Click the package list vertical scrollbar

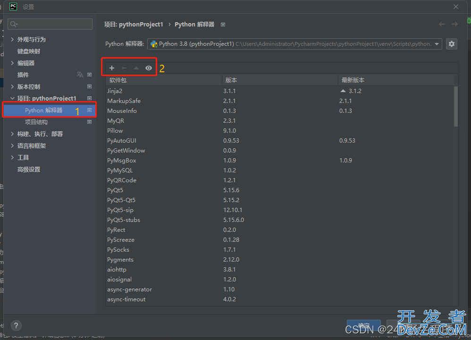point(456,106)
